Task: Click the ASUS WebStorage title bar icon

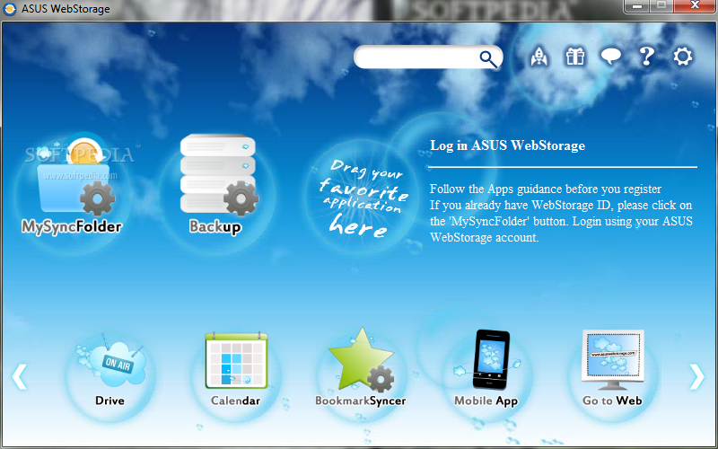Action: pyautogui.click(x=10, y=9)
